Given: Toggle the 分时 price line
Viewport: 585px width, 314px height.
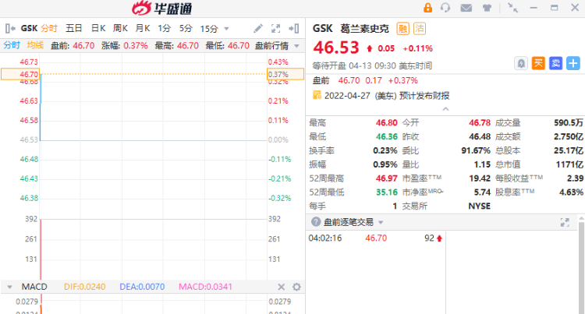Looking at the screenshot, I should (12, 45).
